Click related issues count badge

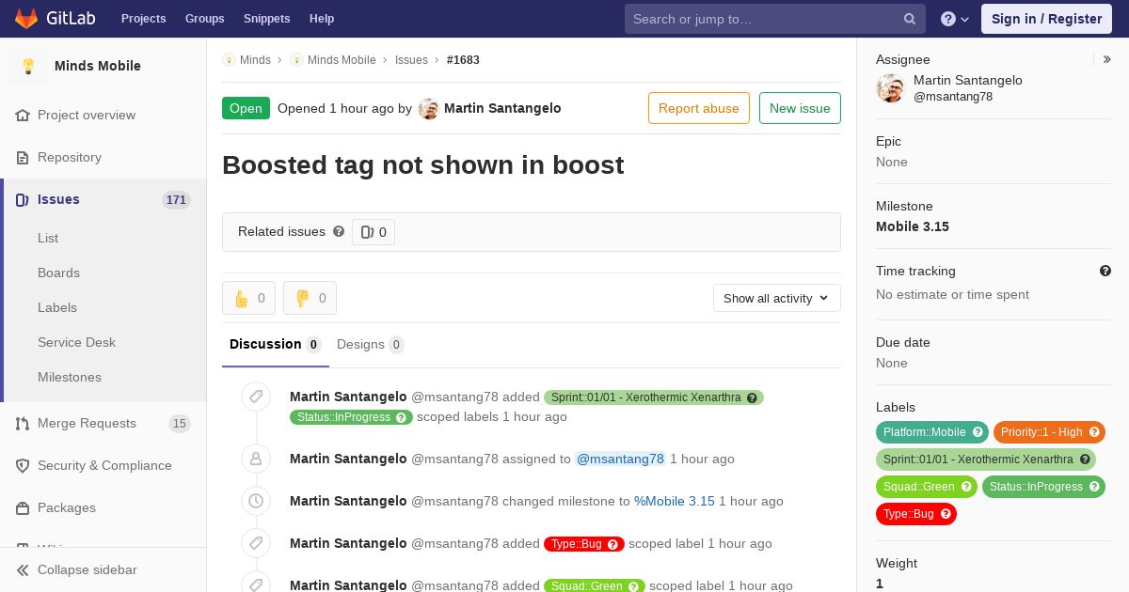pos(374,232)
